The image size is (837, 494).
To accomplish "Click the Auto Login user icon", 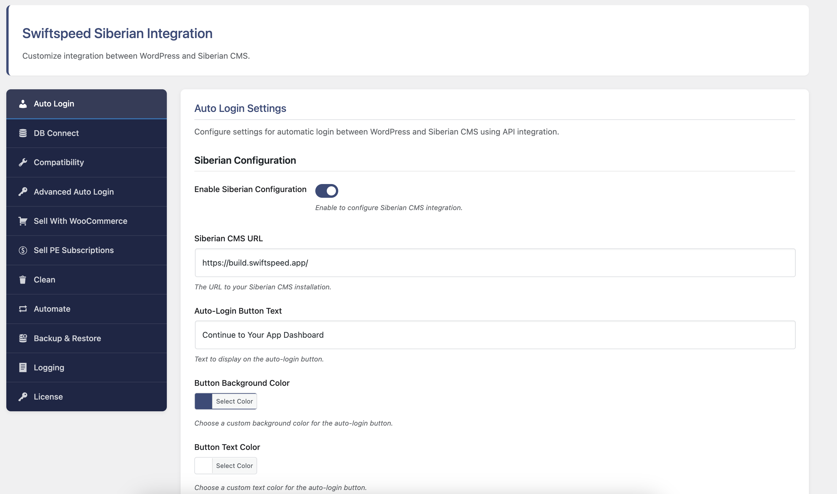I will pos(23,104).
